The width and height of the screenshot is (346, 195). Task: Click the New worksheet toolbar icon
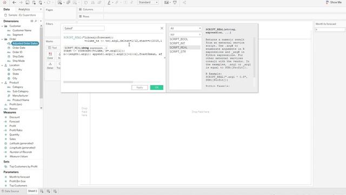click(x=60, y=2)
